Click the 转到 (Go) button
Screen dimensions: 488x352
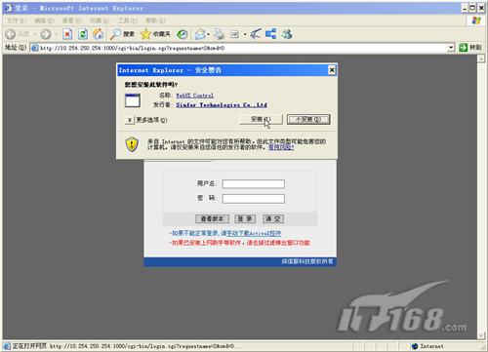[x=470, y=48]
